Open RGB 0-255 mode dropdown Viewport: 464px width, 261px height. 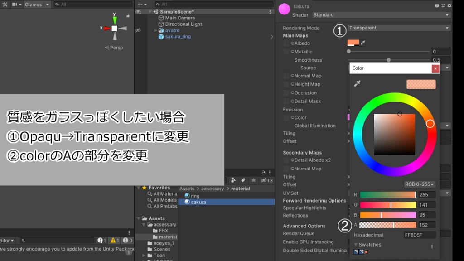[419, 184]
